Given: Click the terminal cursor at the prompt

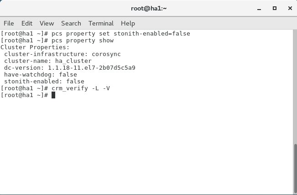Looking at the screenshot, I should click(x=53, y=95).
